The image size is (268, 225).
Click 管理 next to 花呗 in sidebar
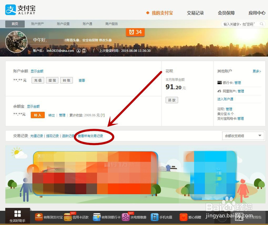pos(229,109)
